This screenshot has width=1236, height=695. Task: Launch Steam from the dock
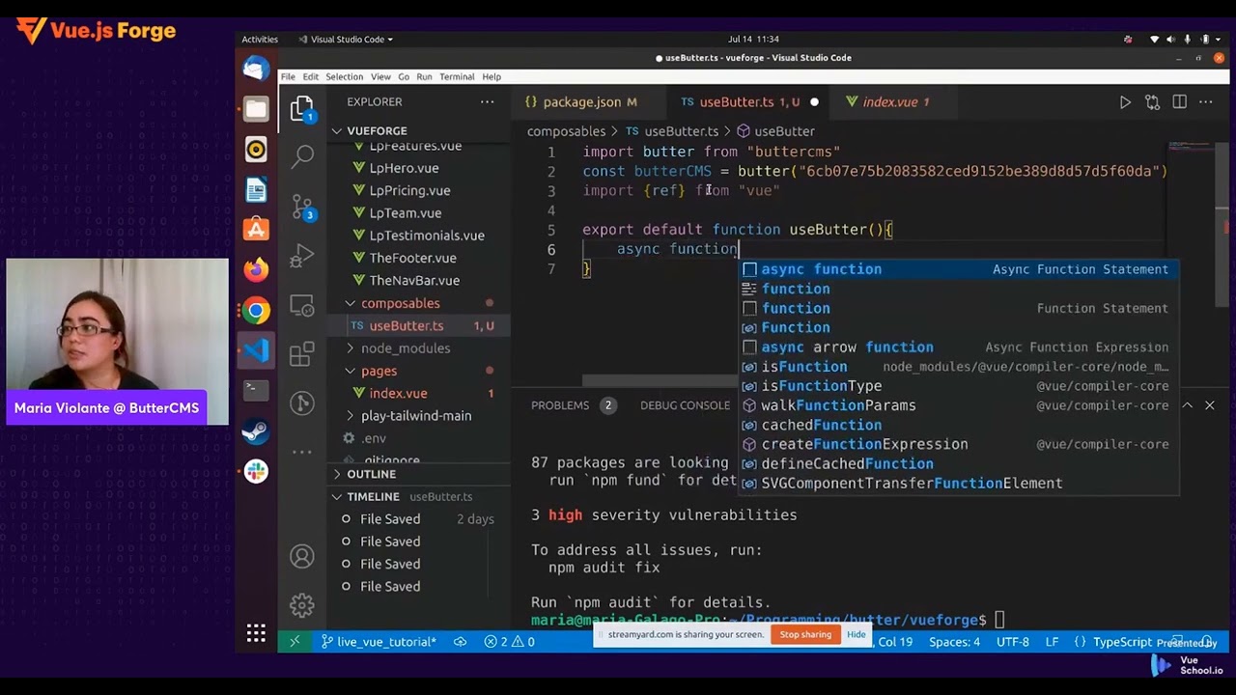click(256, 431)
